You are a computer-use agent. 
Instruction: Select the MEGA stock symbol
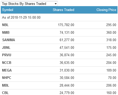coord(7,70)
